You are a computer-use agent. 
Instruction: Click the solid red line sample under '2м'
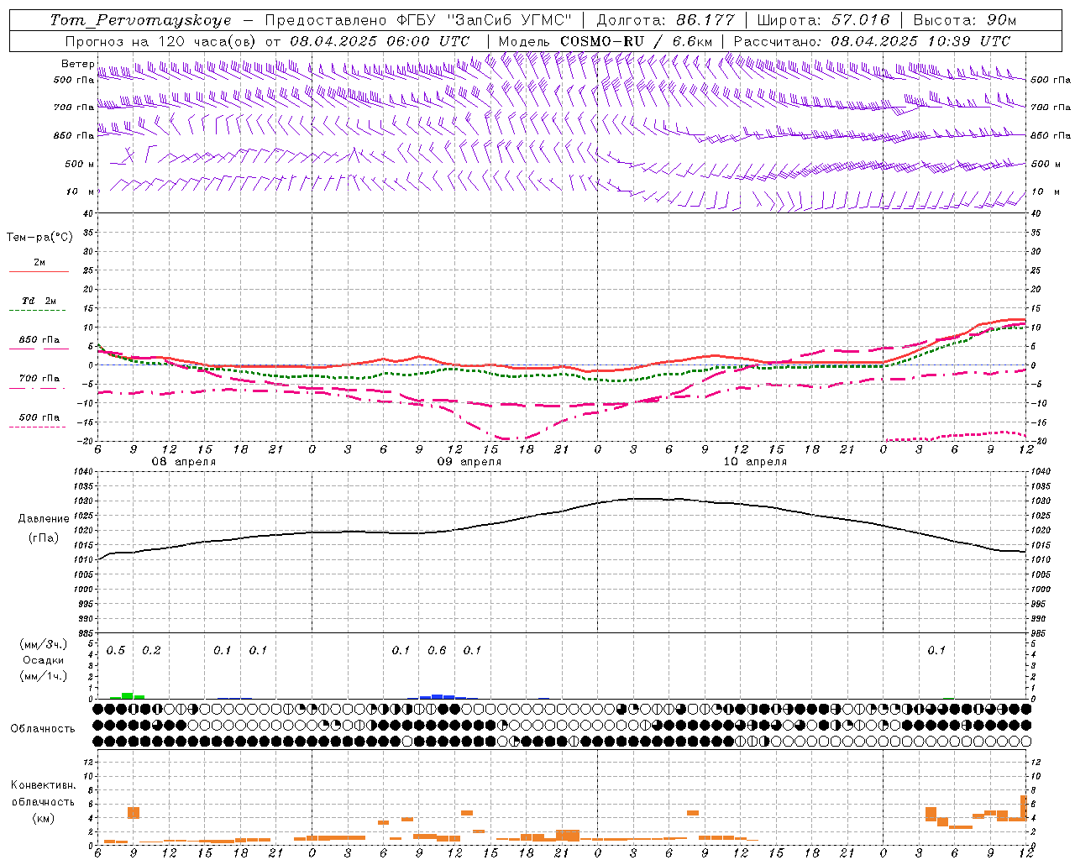[x=39, y=271]
